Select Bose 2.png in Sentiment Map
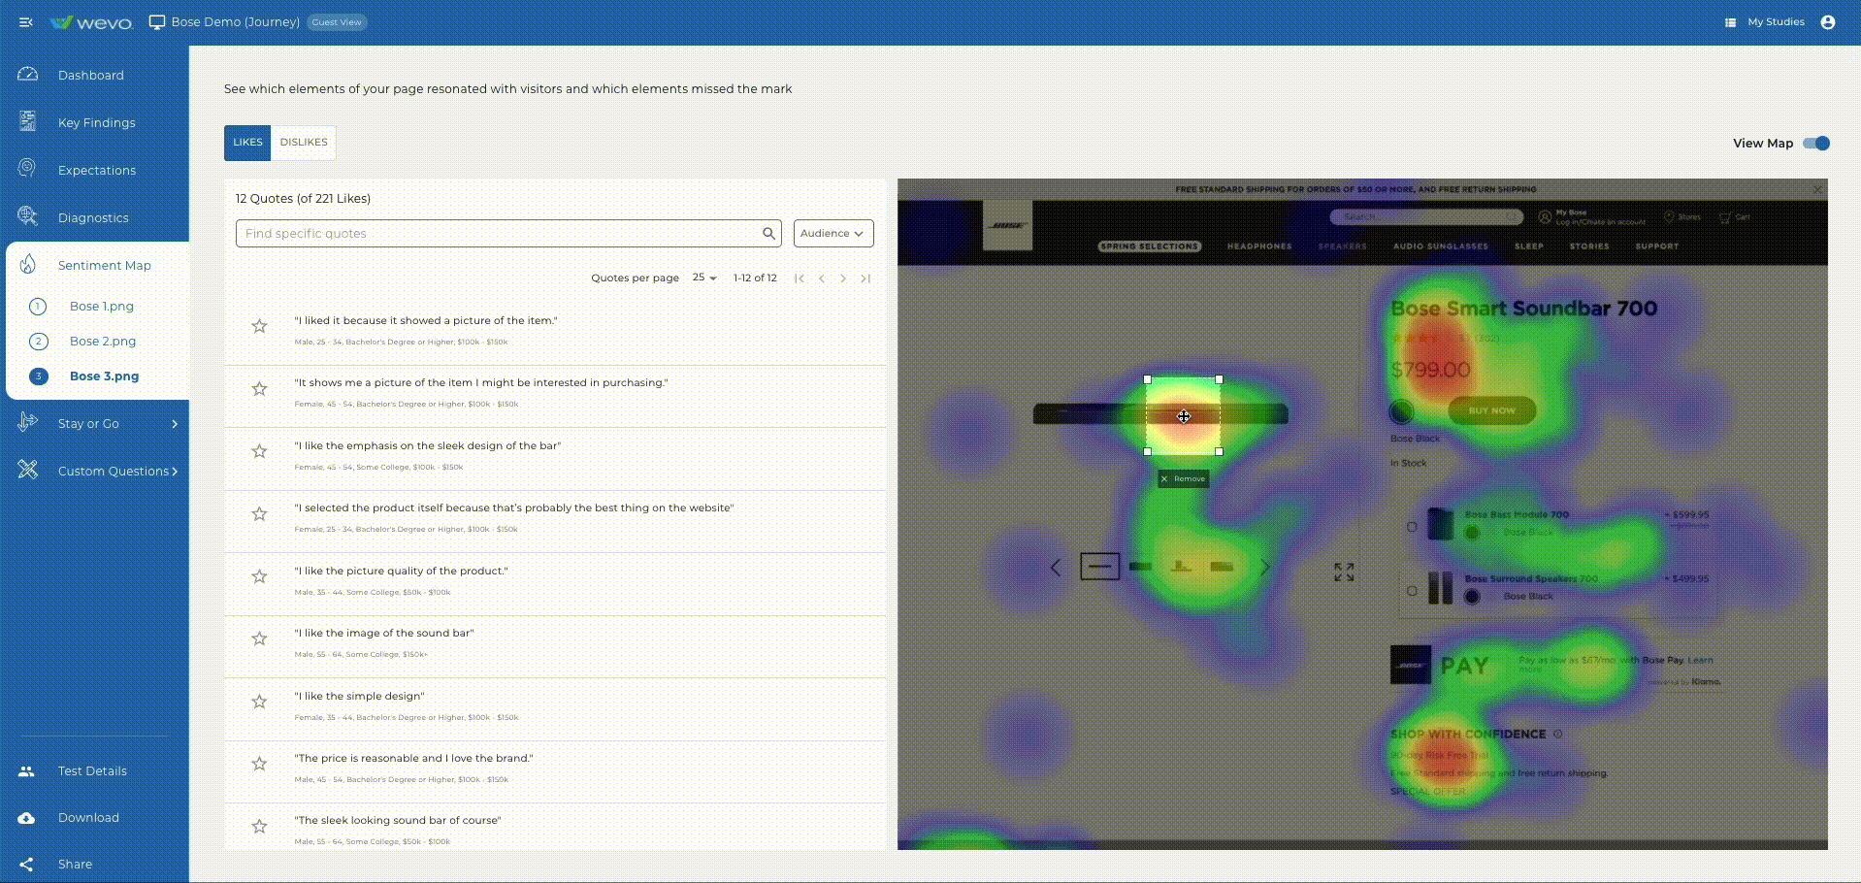 (x=103, y=342)
